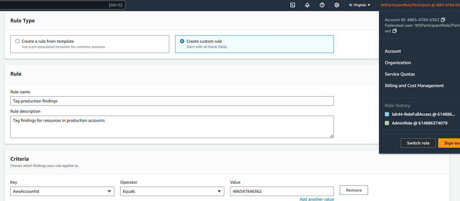
Task: Click into the Rule name field
Action: (x=172, y=101)
